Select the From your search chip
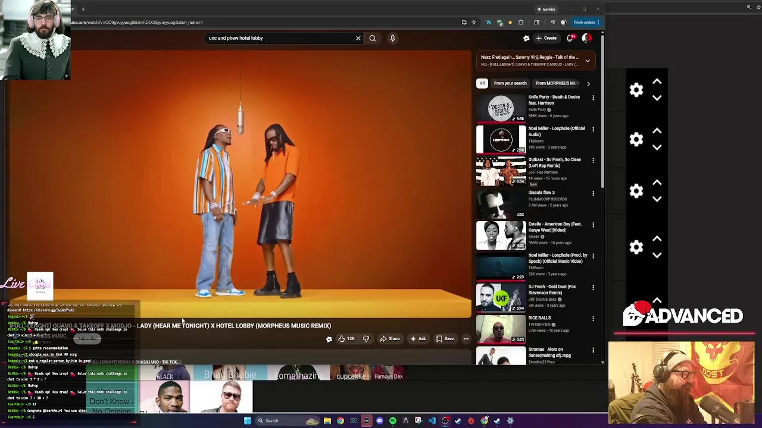 pyautogui.click(x=510, y=83)
